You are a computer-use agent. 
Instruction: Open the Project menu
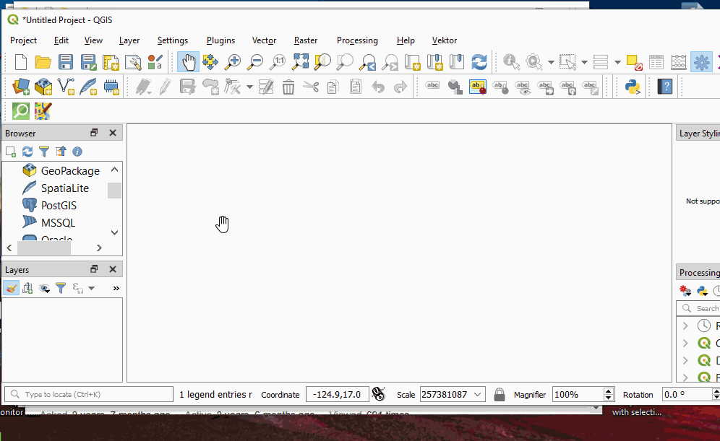23,40
